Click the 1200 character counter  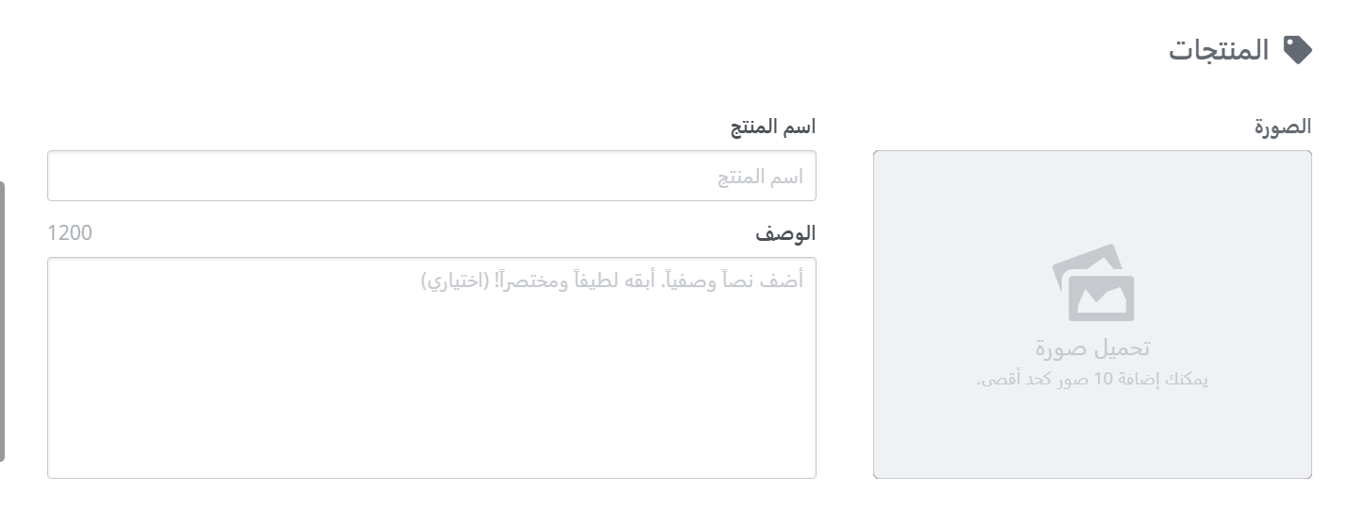click(70, 232)
